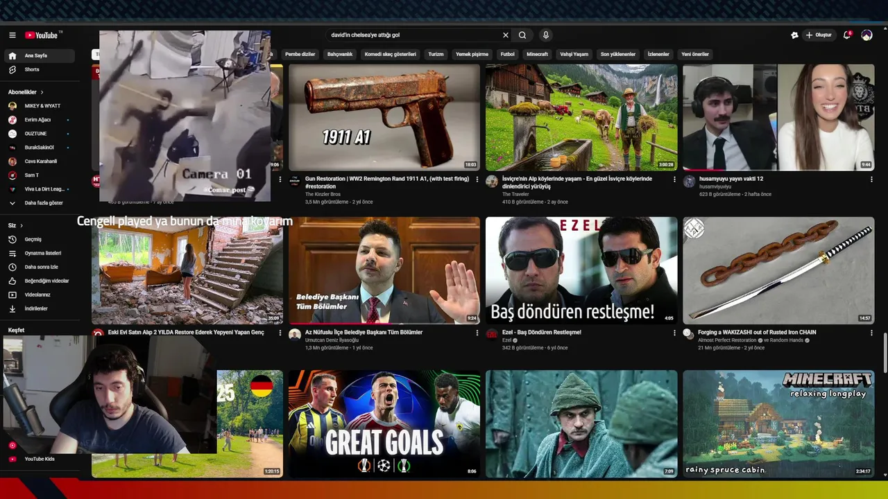Open the hamburger guide menu
The width and height of the screenshot is (888, 499).
coord(12,35)
